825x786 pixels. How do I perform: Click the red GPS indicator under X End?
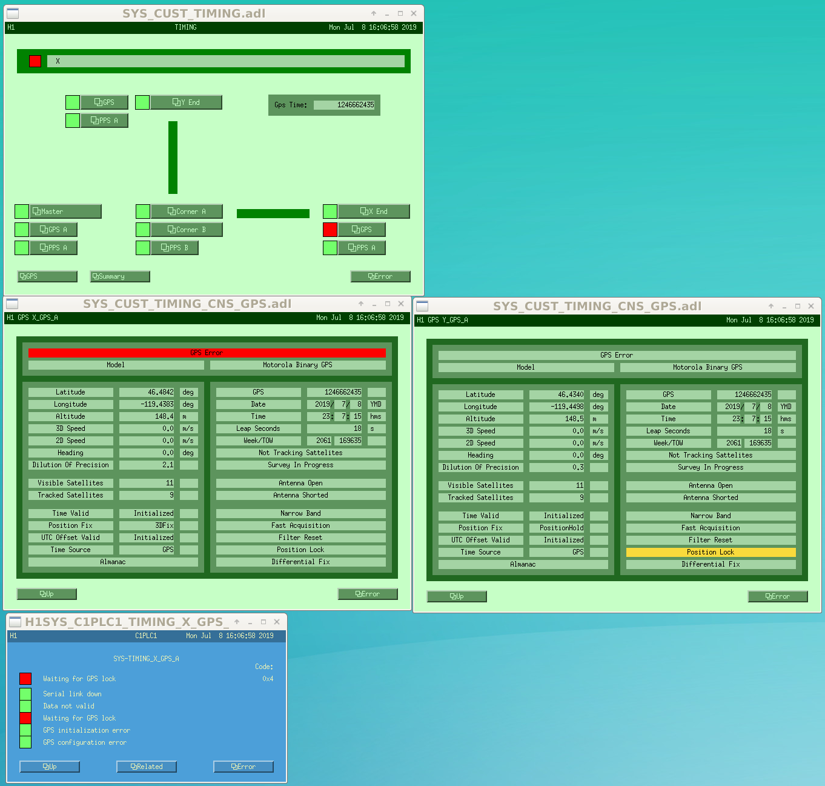[x=330, y=230]
